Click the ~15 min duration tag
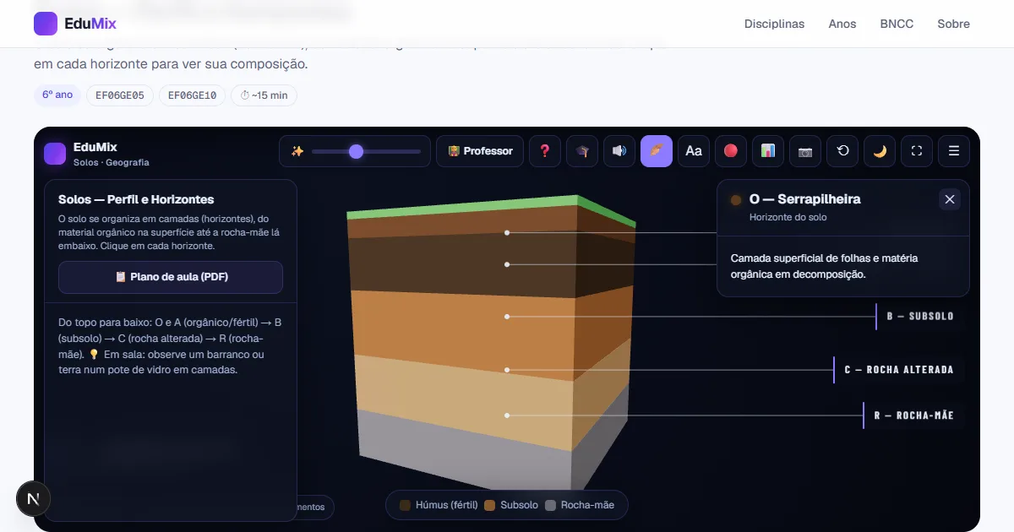1014x532 pixels. pos(264,95)
